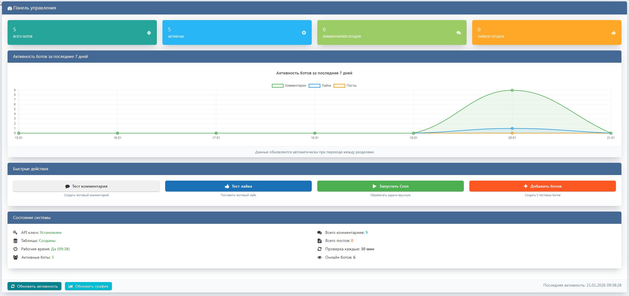This screenshot has height=296, width=629.
Task: Click the Добавить ботов button
Action: (x=542, y=186)
